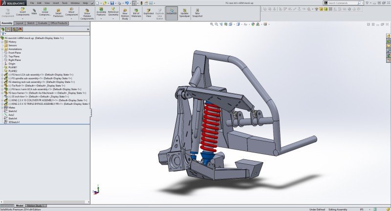Click the Save icon
Screen dimensions: 391x211
pyautogui.click(x=112, y=3)
